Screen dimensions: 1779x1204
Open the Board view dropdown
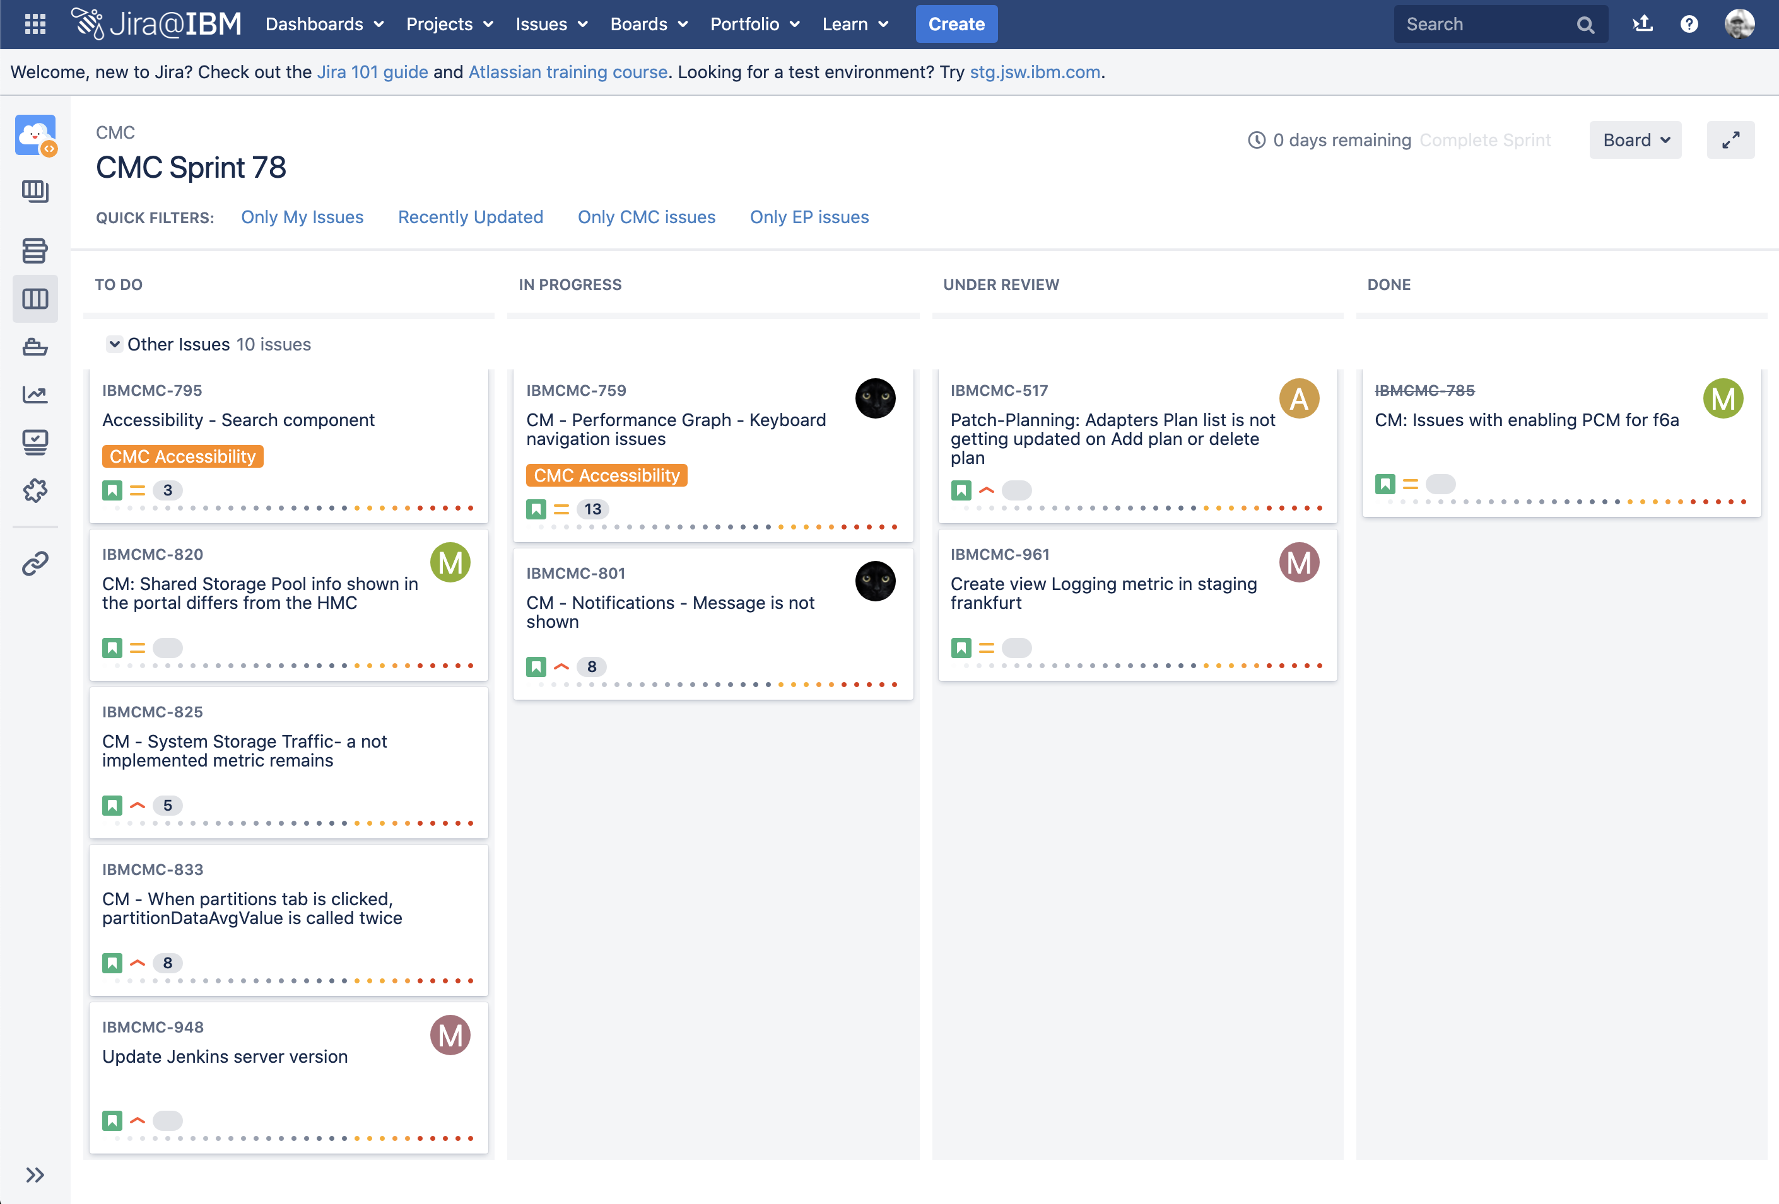coord(1635,140)
